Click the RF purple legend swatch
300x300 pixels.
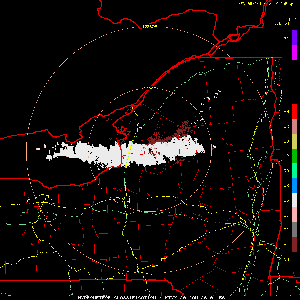click(294, 37)
